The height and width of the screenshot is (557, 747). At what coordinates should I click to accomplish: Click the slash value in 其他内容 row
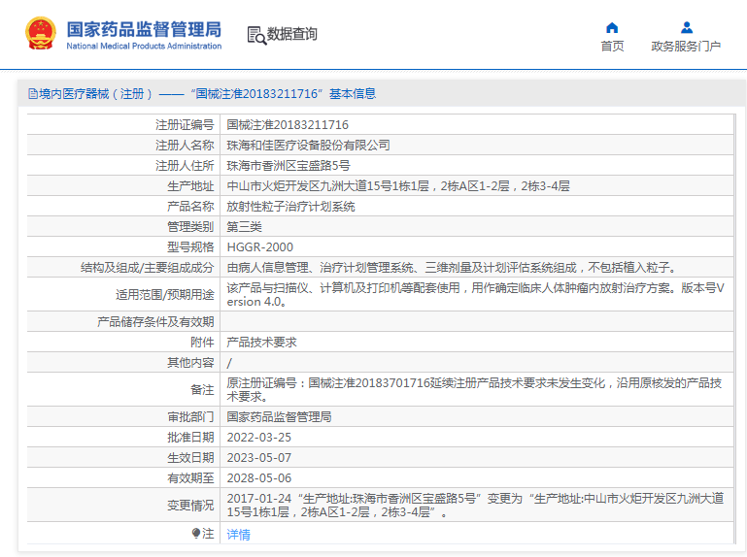229,363
